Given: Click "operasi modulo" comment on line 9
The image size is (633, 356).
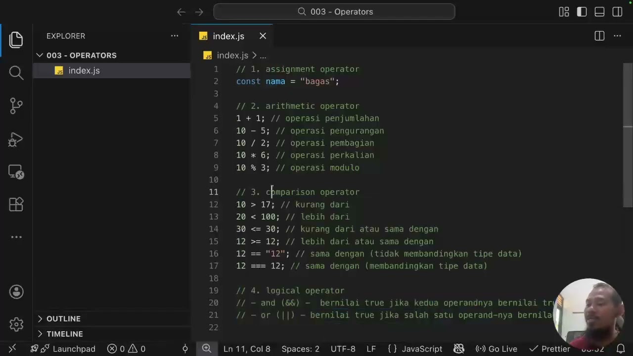Looking at the screenshot, I should (325, 168).
